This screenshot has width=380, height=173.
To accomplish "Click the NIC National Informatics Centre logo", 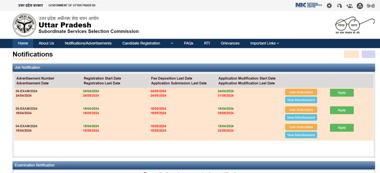I will [309, 5].
